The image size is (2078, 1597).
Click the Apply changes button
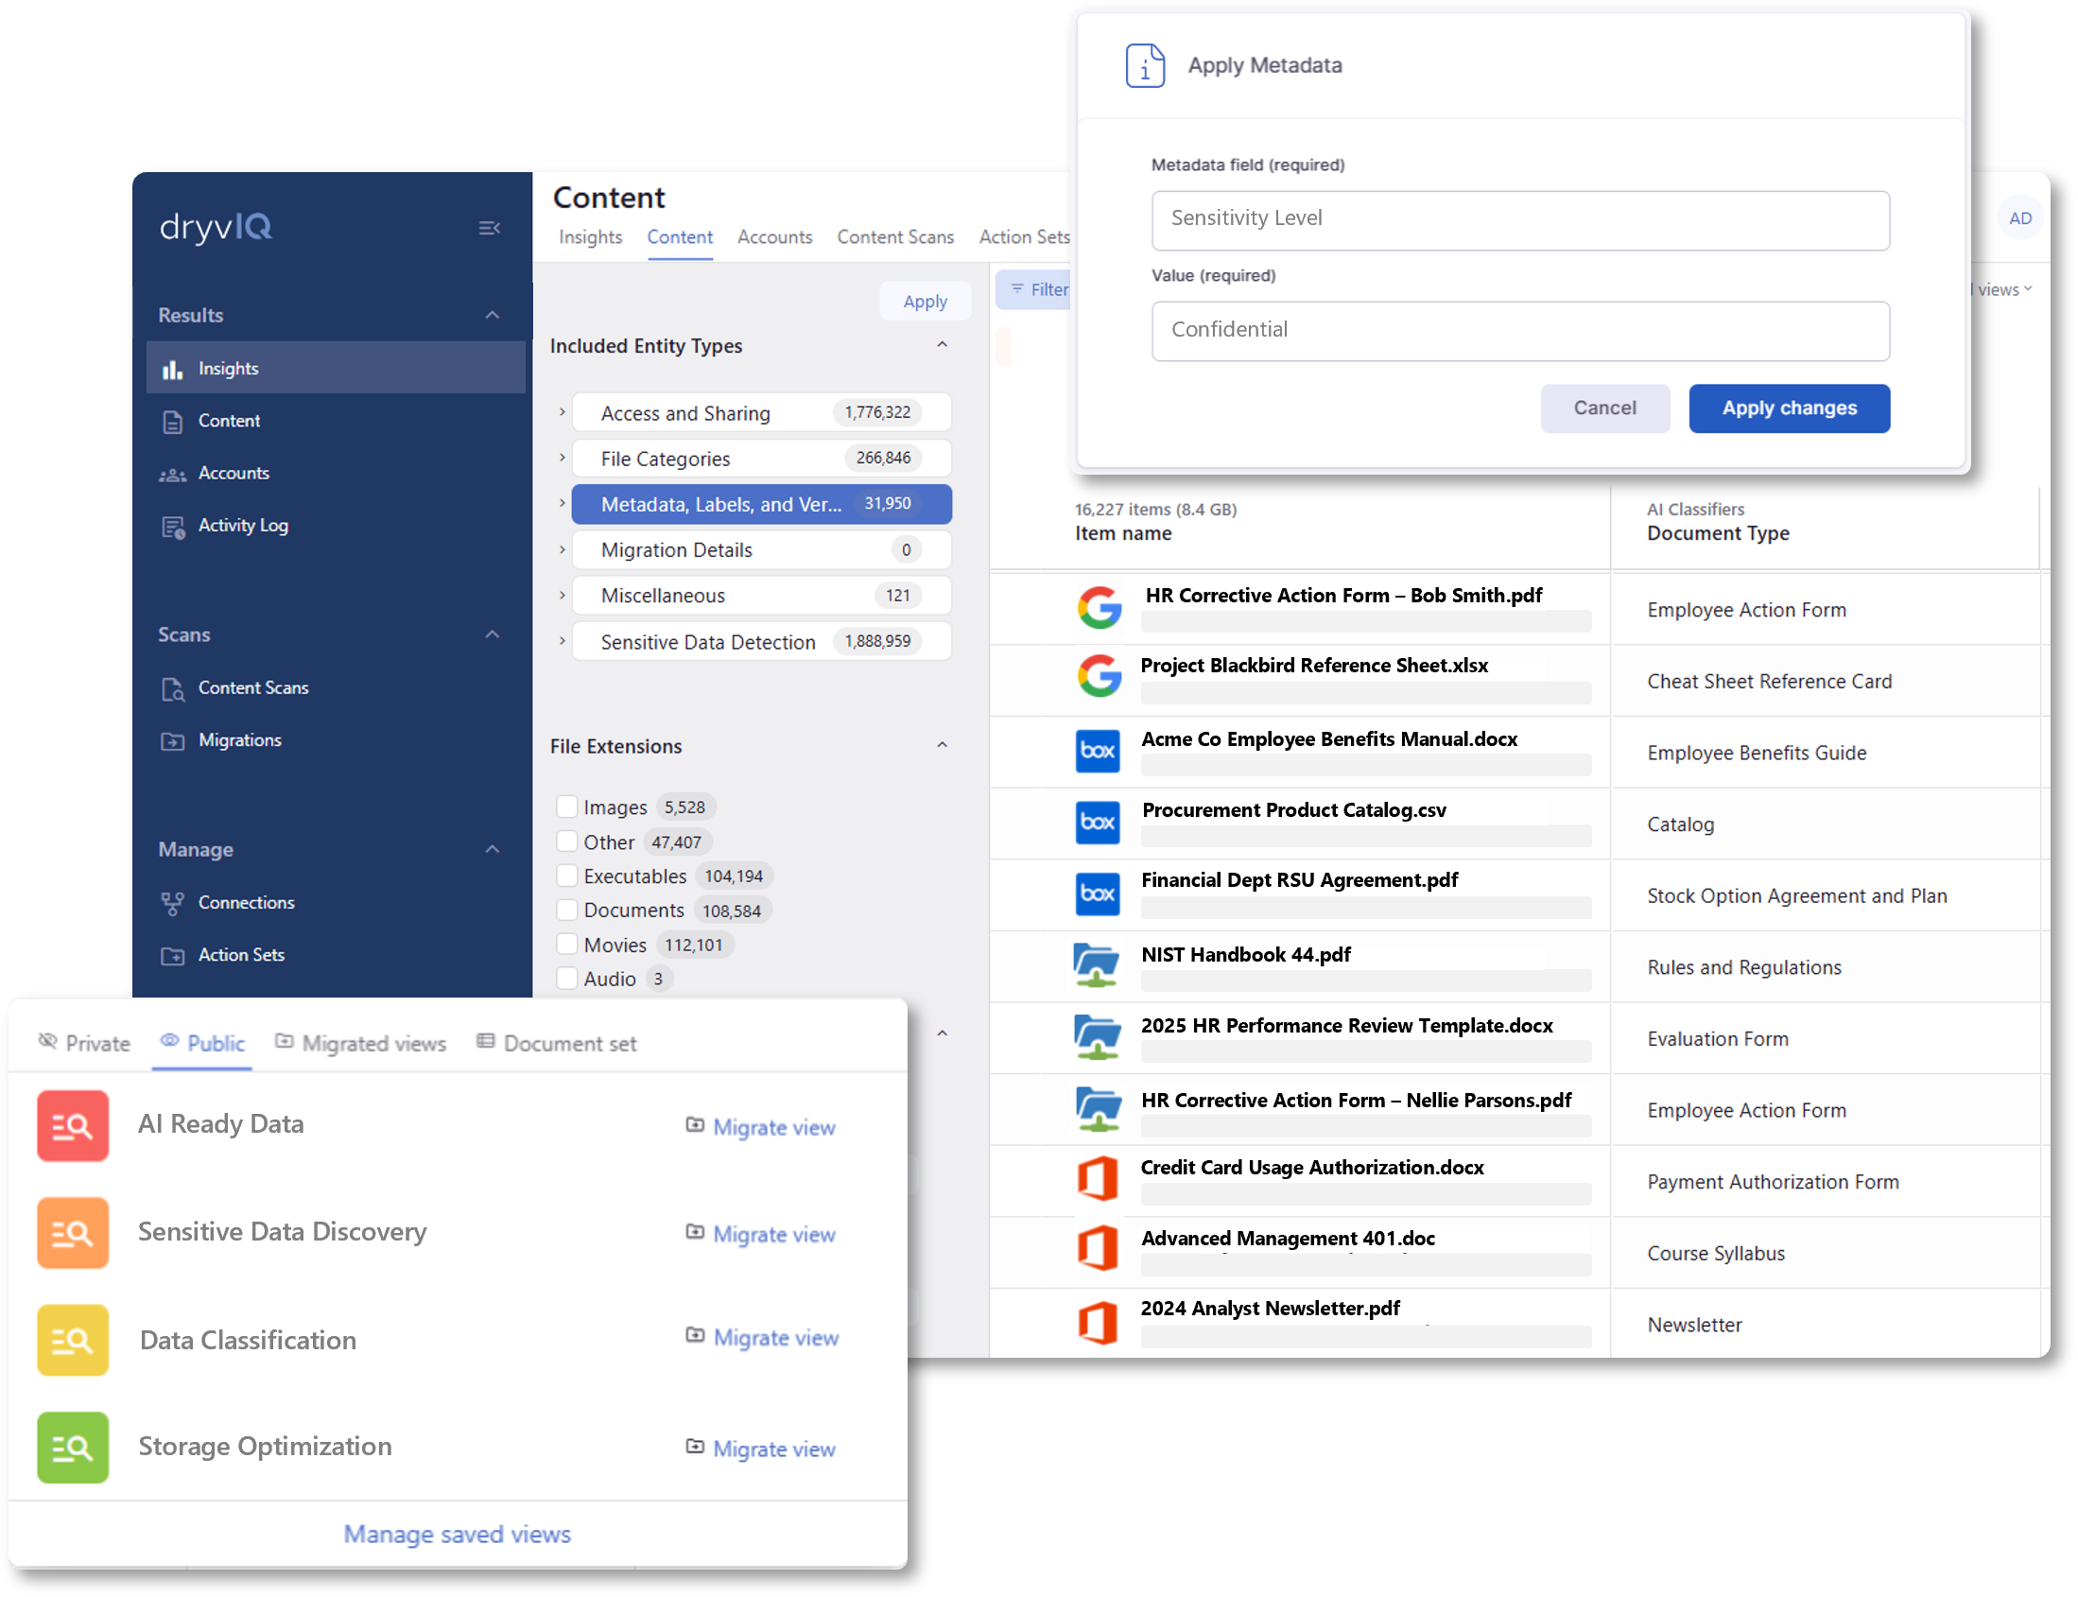click(x=1788, y=408)
